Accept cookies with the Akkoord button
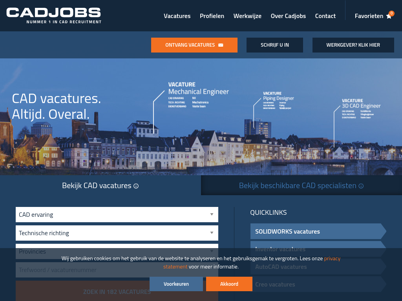Image resolution: width=402 pixels, height=301 pixels. (229, 284)
